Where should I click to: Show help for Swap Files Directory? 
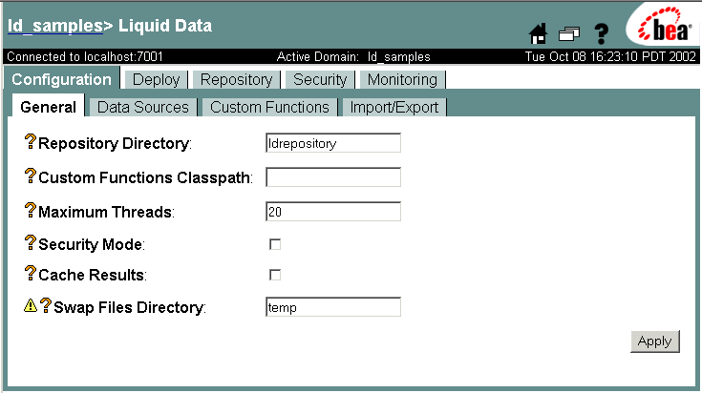pos(46,306)
